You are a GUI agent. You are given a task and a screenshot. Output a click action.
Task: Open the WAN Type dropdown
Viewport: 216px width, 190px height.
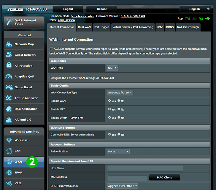112,68
